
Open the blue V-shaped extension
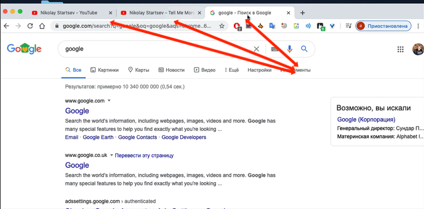click(332, 26)
